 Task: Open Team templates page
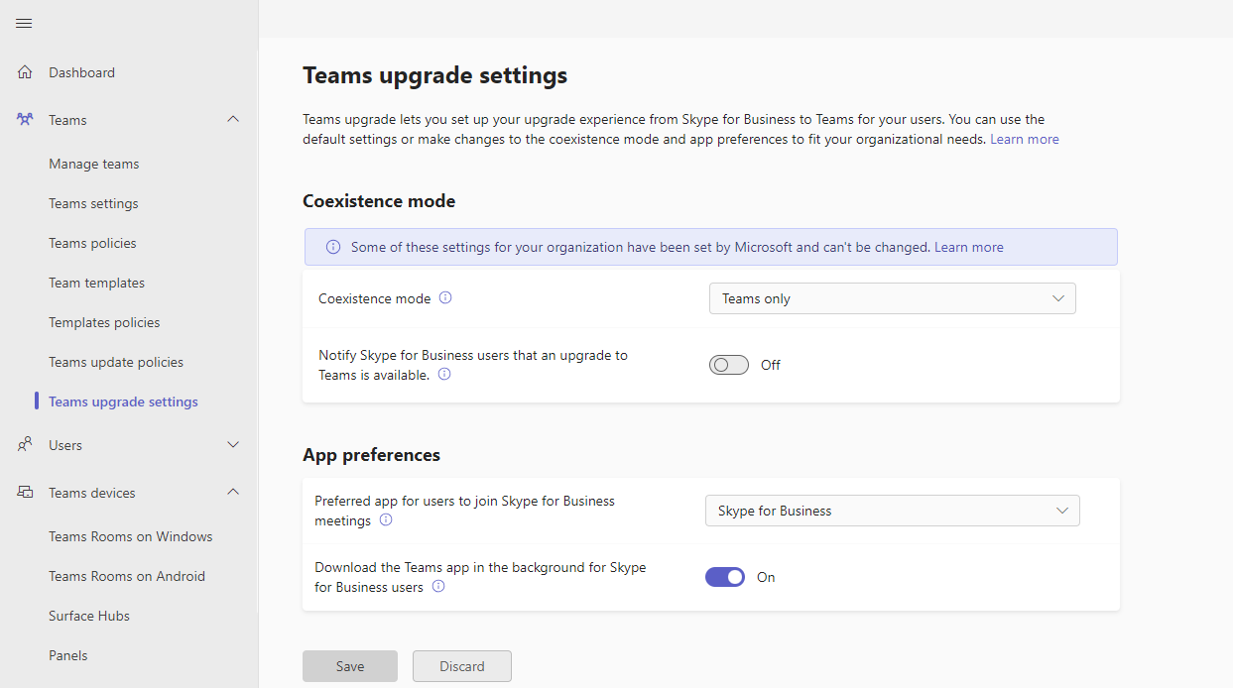[96, 283]
